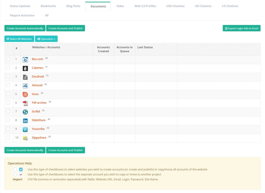Go to the Require Activation tab
Viewport: 265px width, 193px height.
[x=22, y=15]
